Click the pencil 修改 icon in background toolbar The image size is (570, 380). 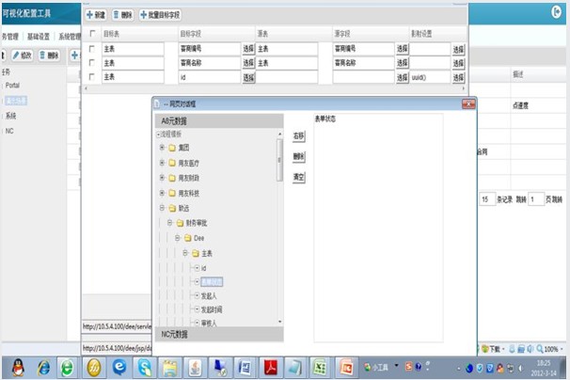16,55
